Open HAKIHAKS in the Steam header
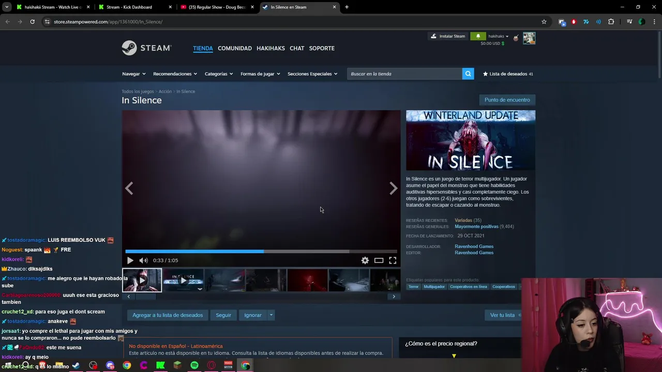This screenshot has width=662, height=372. [270, 48]
